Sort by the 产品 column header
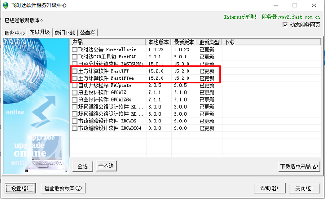 click(108, 42)
